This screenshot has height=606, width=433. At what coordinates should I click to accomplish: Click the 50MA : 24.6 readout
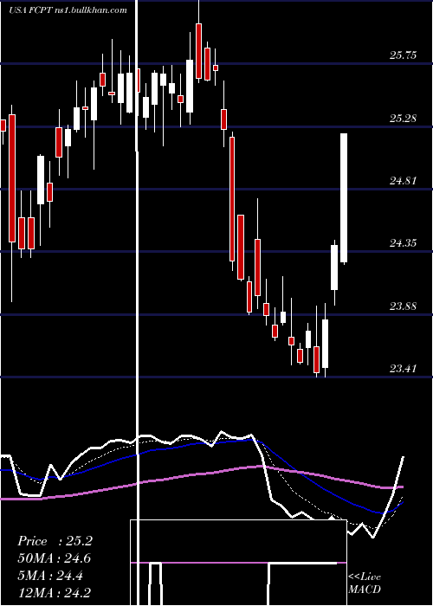(x=55, y=558)
